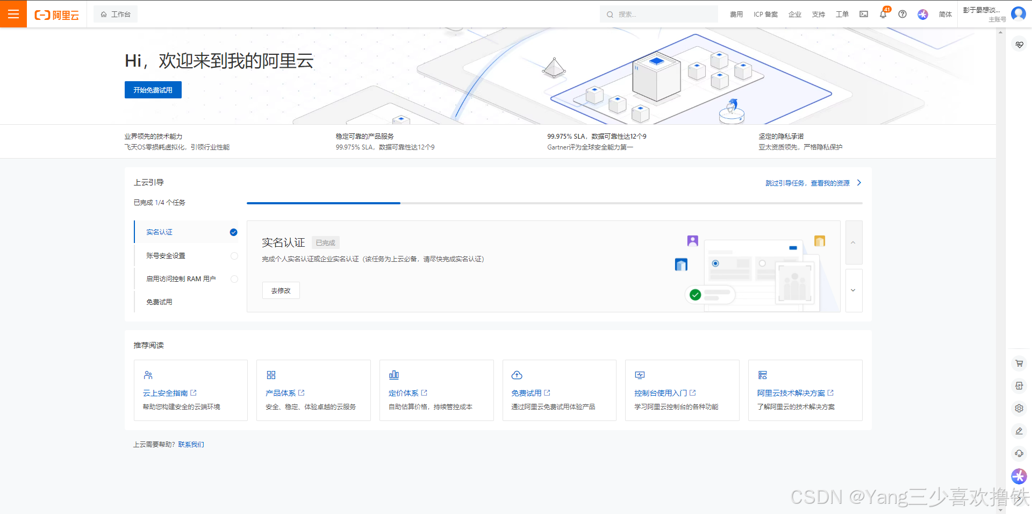Click the edit pencil feedback icon
This screenshot has width=1032, height=514.
[x=1019, y=431]
